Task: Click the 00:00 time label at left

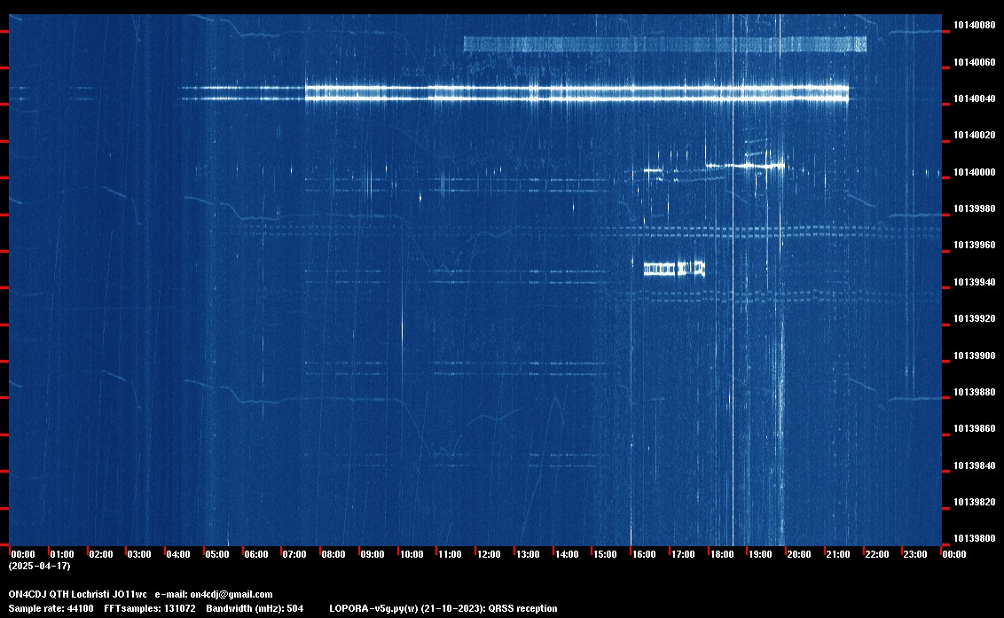Action: pyautogui.click(x=23, y=554)
